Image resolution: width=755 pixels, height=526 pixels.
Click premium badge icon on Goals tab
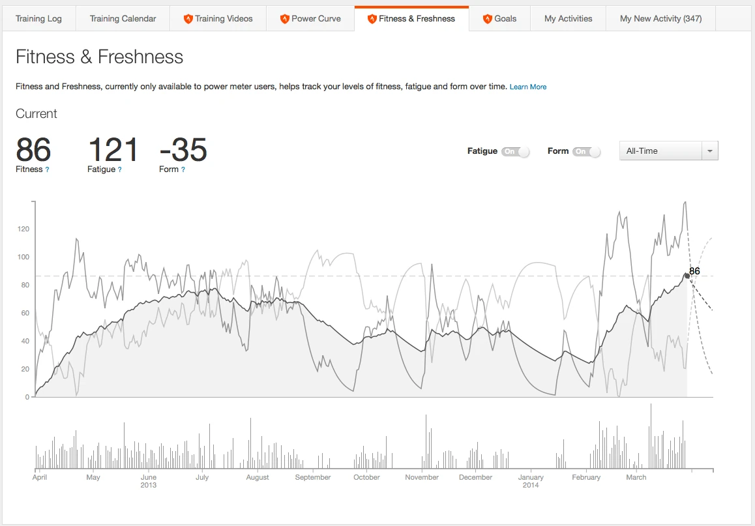(x=487, y=19)
